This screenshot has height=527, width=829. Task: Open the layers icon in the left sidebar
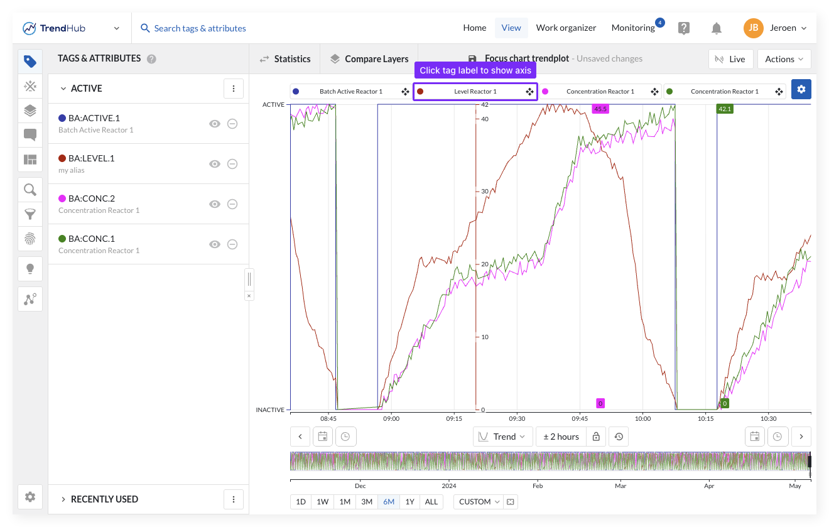[x=30, y=111]
